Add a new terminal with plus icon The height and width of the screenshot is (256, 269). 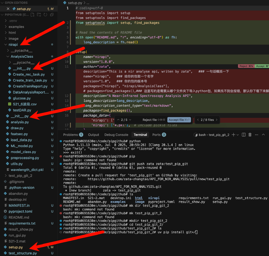point(233,135)
